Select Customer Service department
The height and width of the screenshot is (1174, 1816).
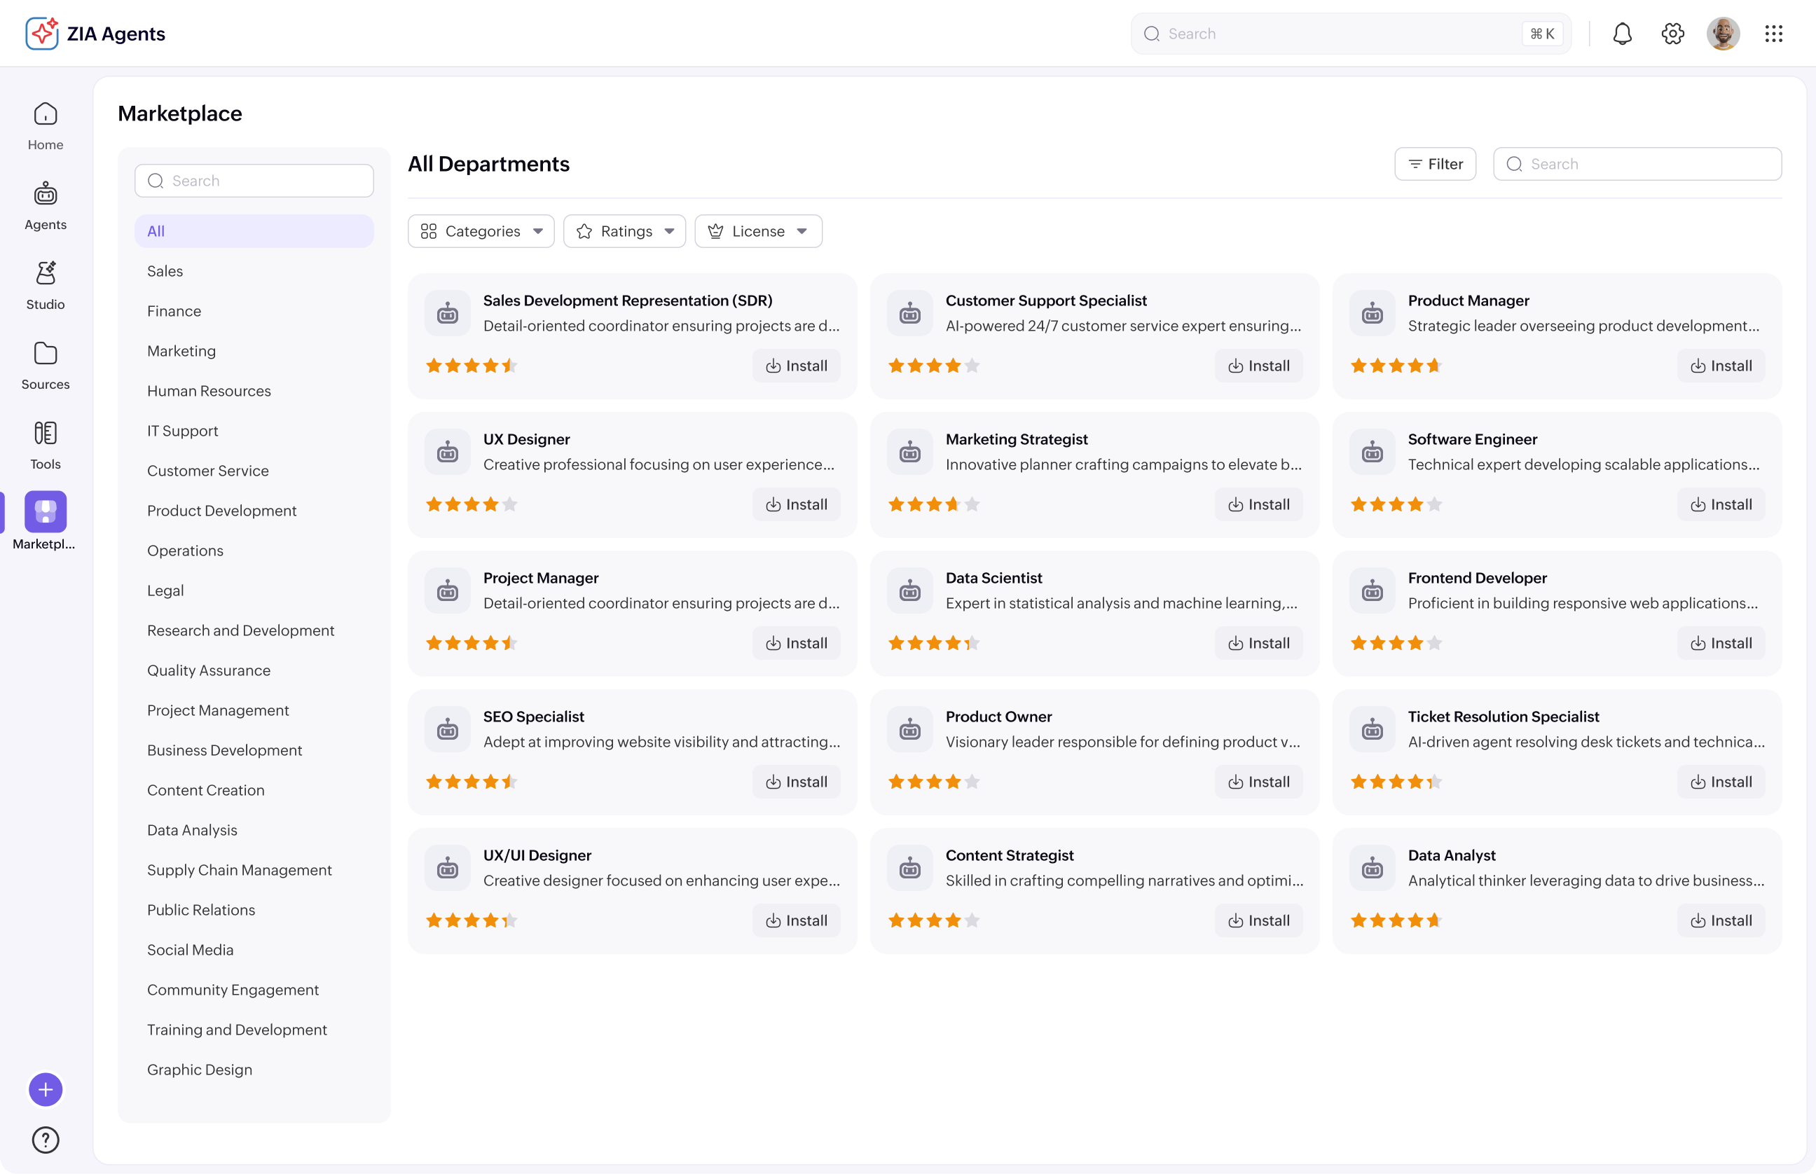tap(254, 470)
